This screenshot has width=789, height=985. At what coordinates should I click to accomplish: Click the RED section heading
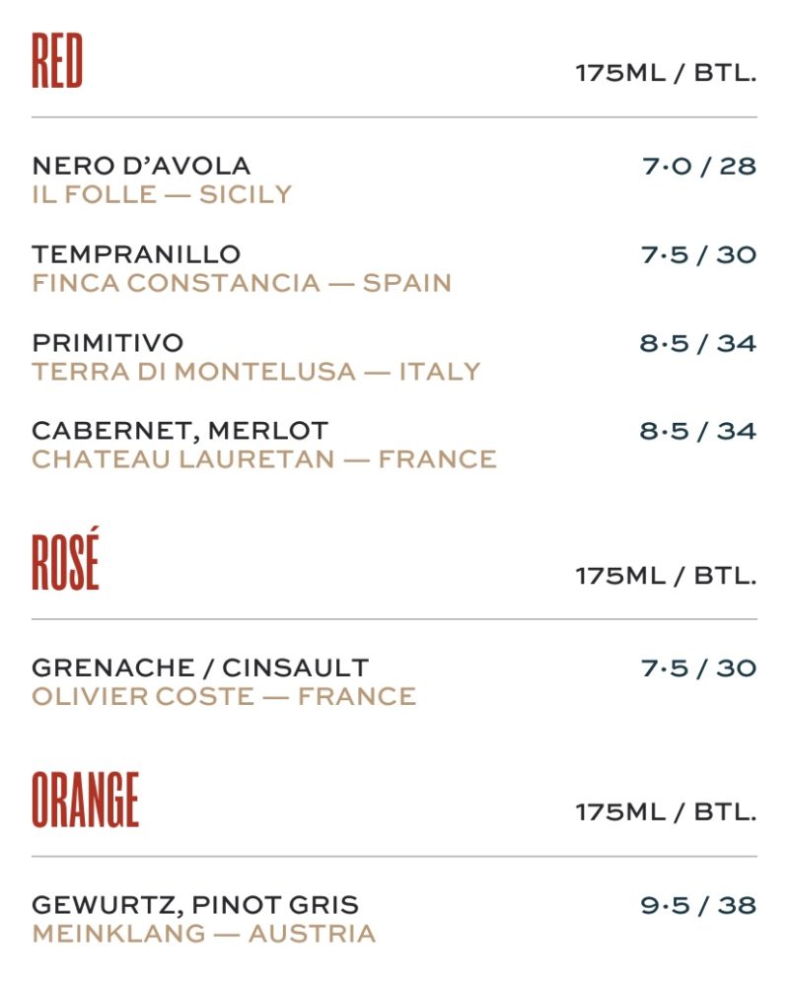(57, 61)
